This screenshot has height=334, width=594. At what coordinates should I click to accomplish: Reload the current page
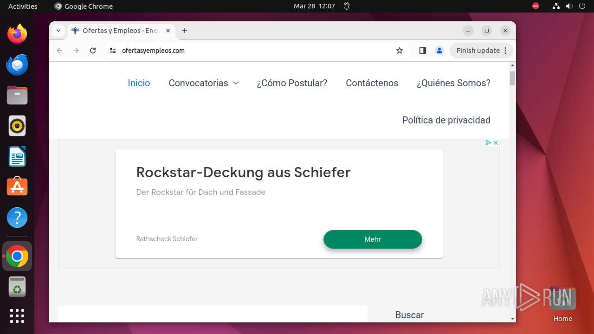tap(93, 51)
